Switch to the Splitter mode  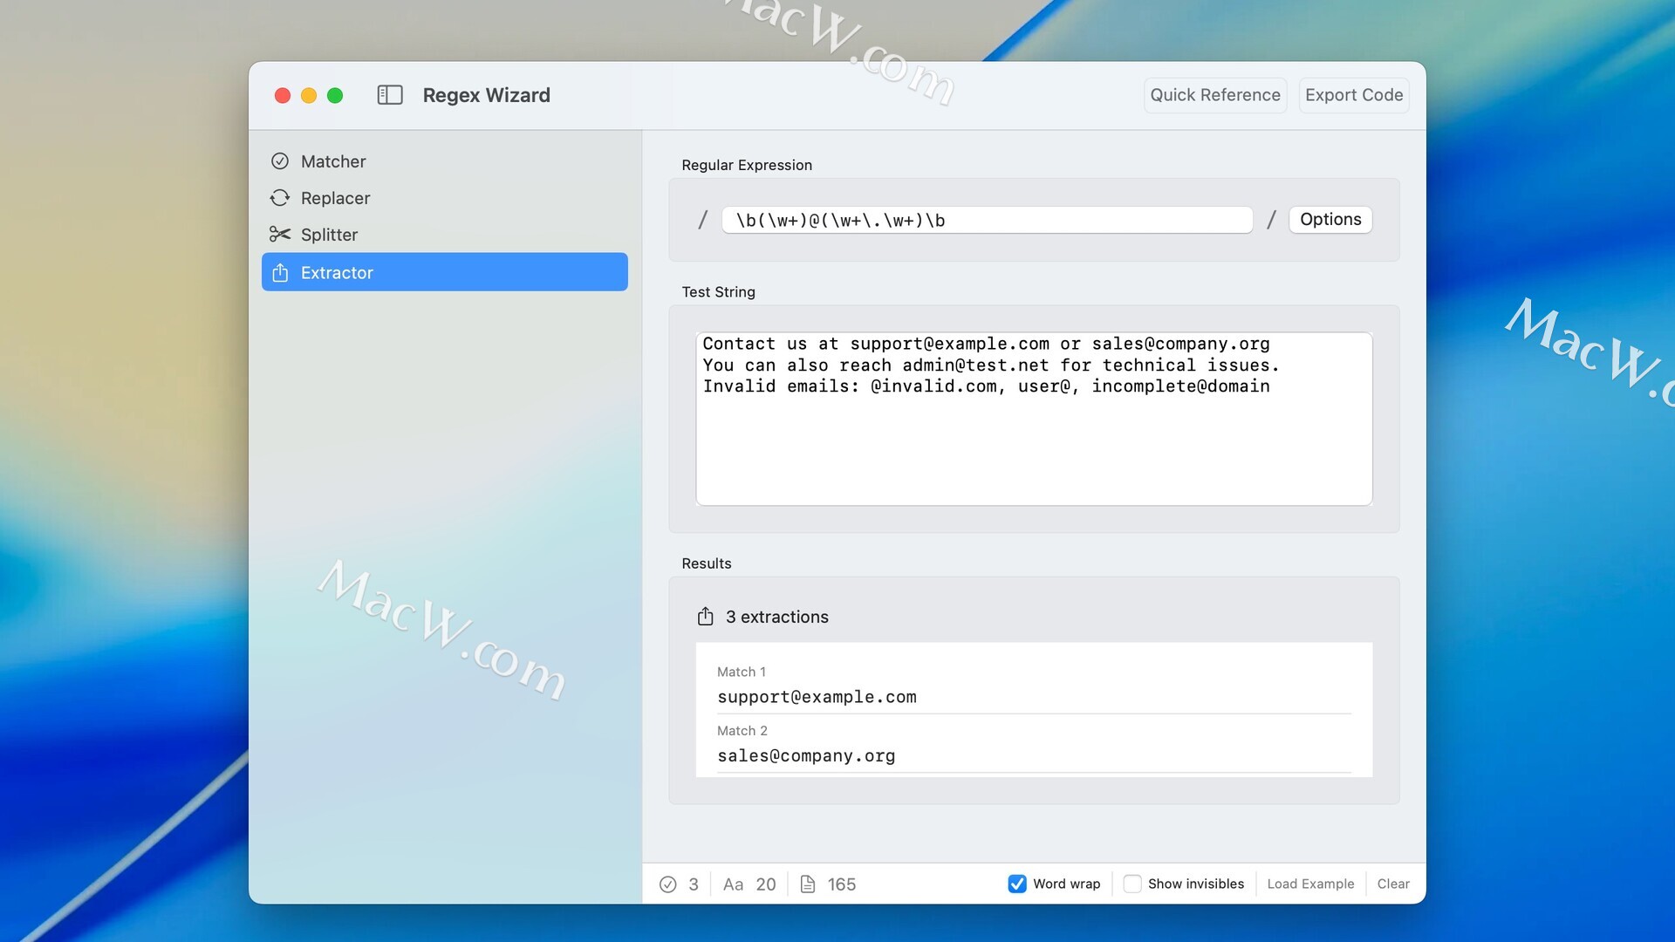tap(329, 235)
